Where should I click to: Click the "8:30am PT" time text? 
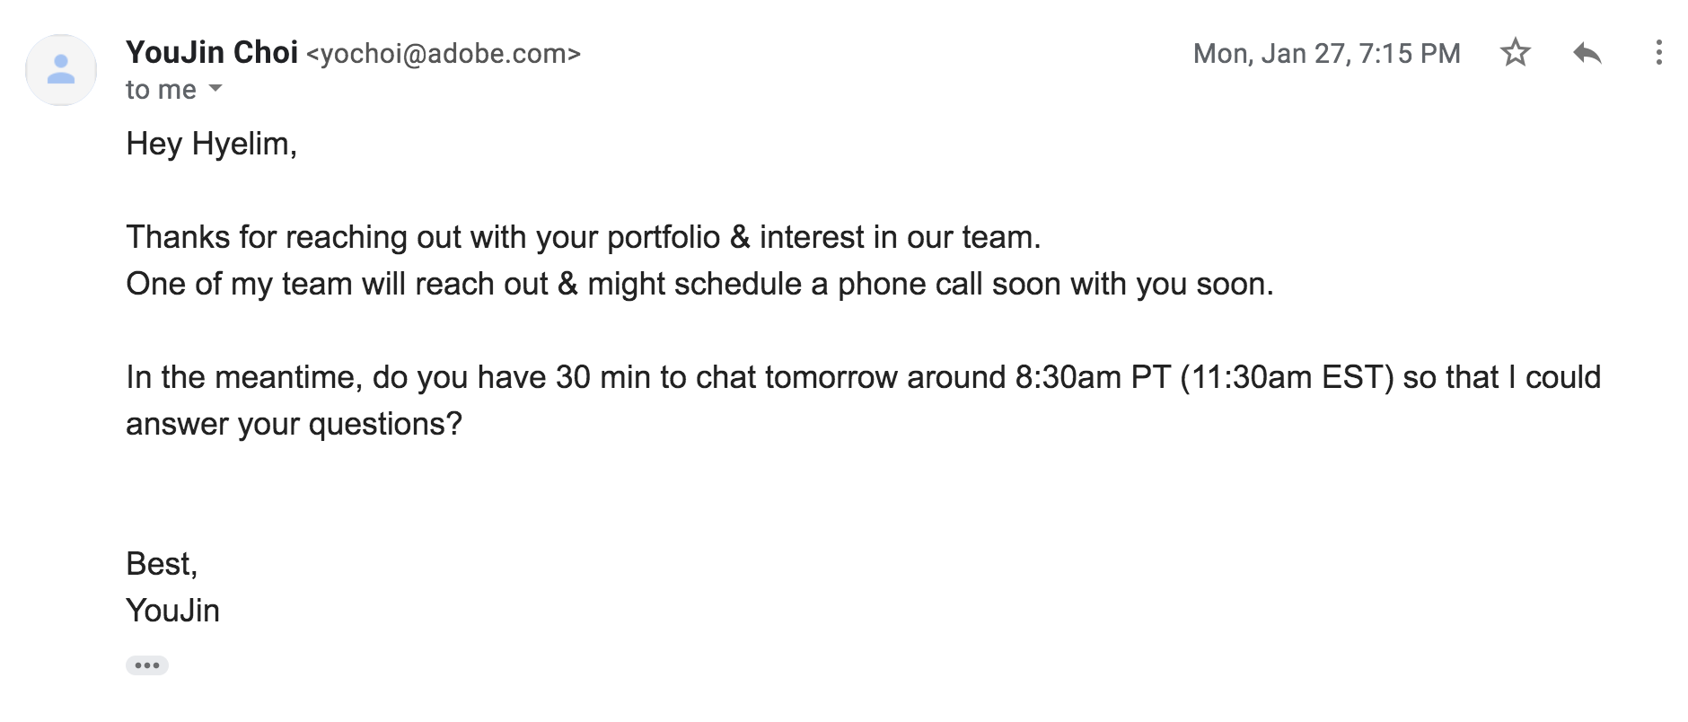tap(1093, 377)
